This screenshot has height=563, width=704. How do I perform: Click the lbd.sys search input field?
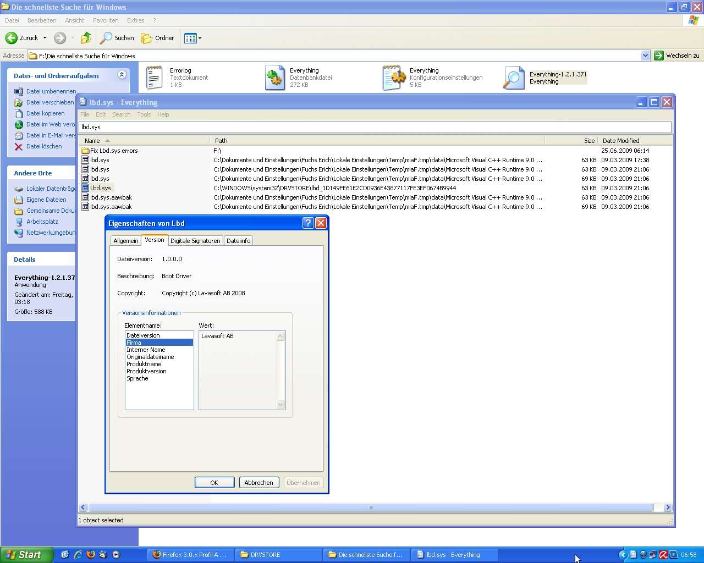pyautogui.click(x=375, y=127)
